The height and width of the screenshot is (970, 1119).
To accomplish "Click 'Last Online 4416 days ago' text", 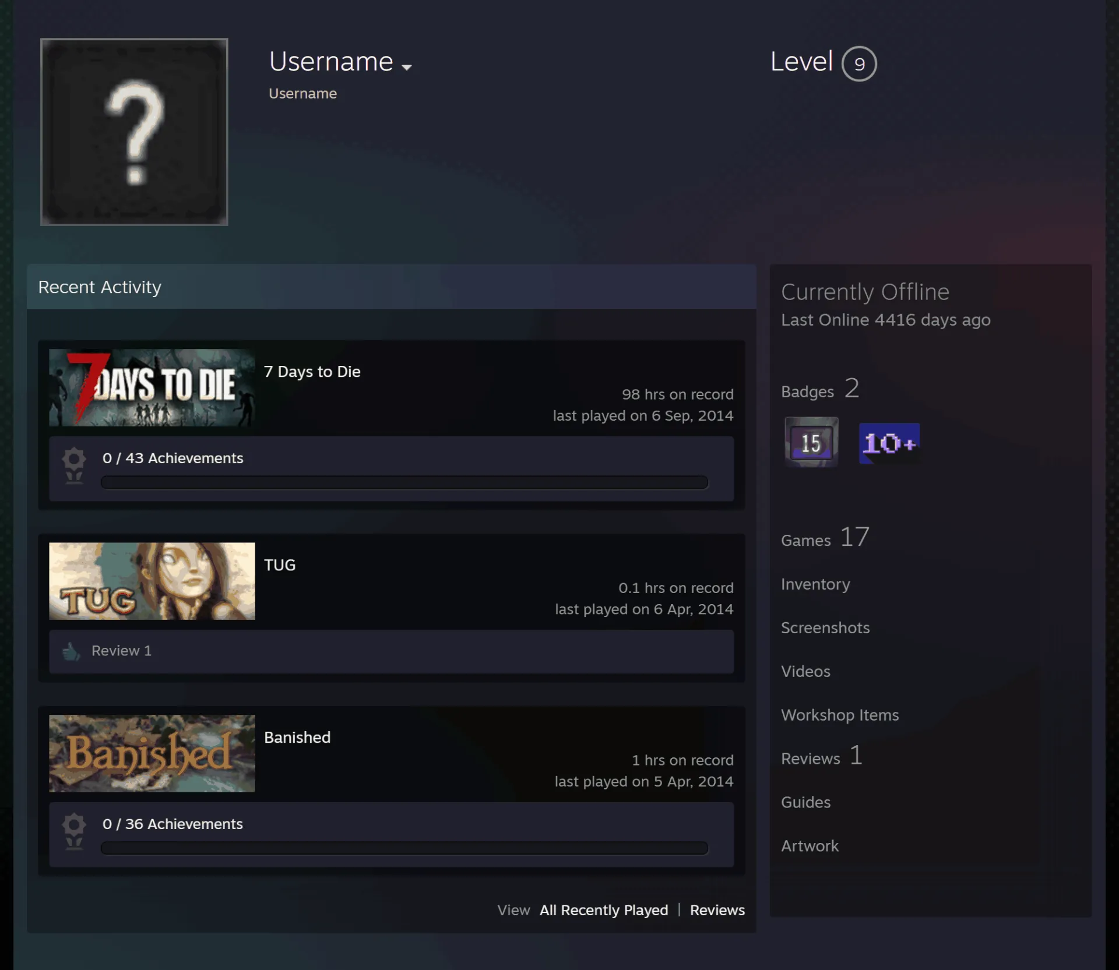I will click(x=886, y=320).
